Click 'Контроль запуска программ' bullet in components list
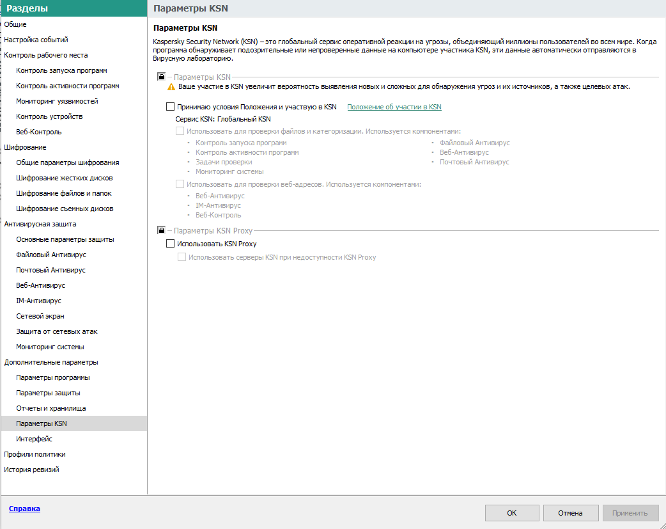 coord(241,143)
